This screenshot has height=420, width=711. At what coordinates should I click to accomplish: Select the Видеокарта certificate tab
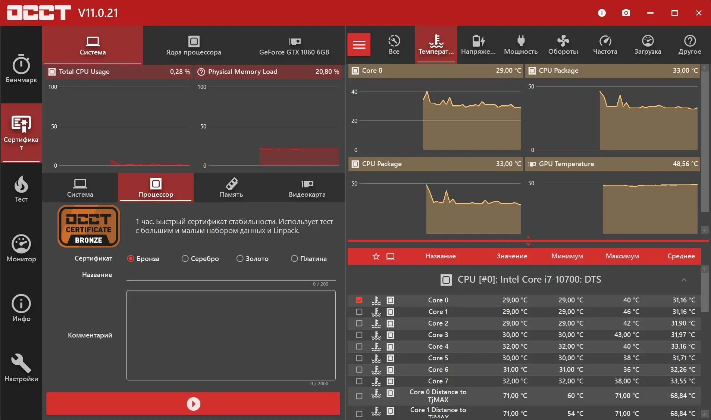[307, 188]
